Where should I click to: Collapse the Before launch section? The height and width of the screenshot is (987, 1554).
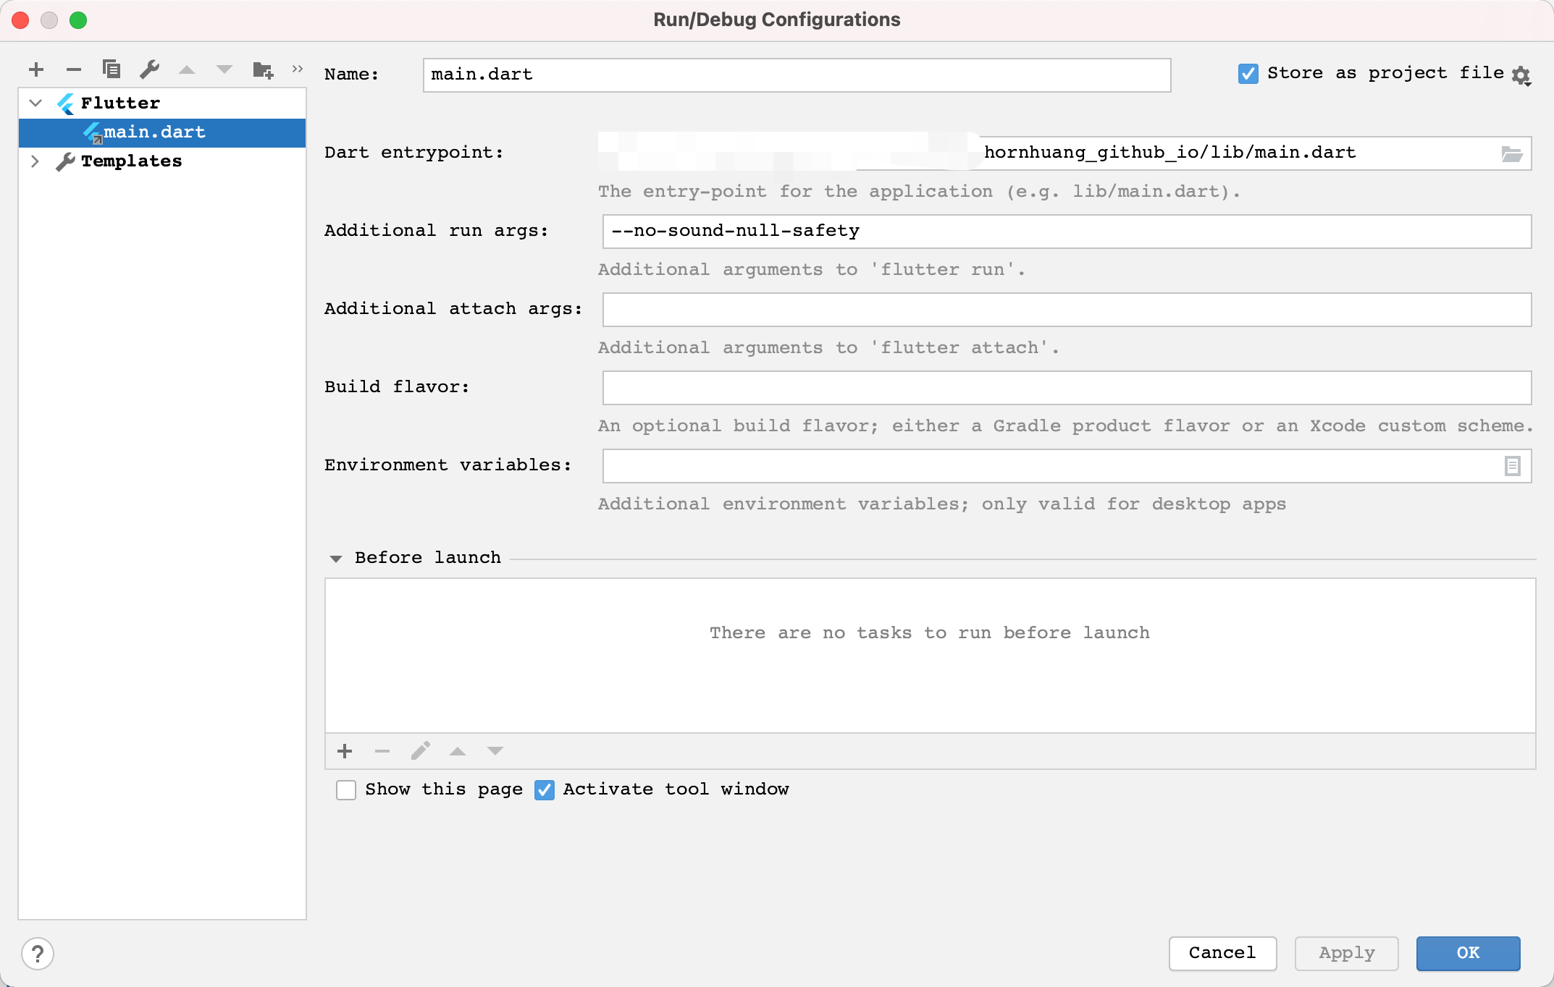tap(336, 558)
